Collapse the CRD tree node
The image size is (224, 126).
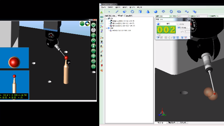[x=106, y=28]
